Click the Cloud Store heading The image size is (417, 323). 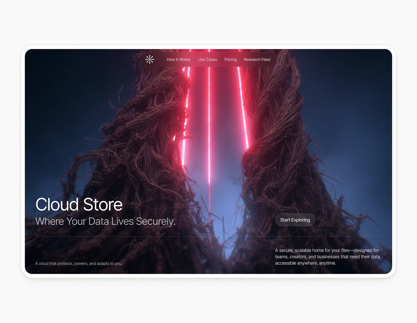click(79, 204)
